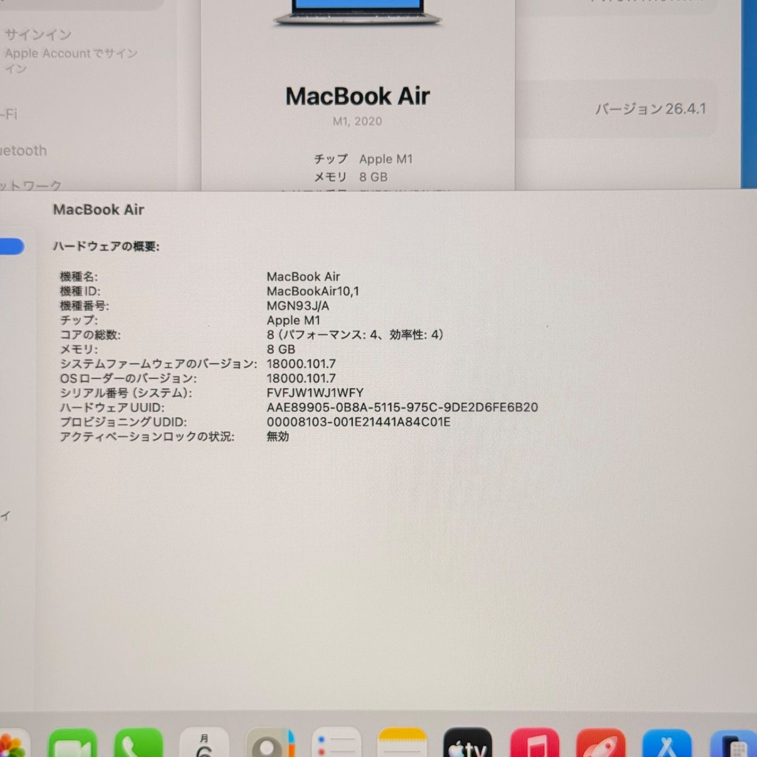Screen dimensions: 757x757
Task: Select the highlighted blue sidebar item
Action: 12,246
